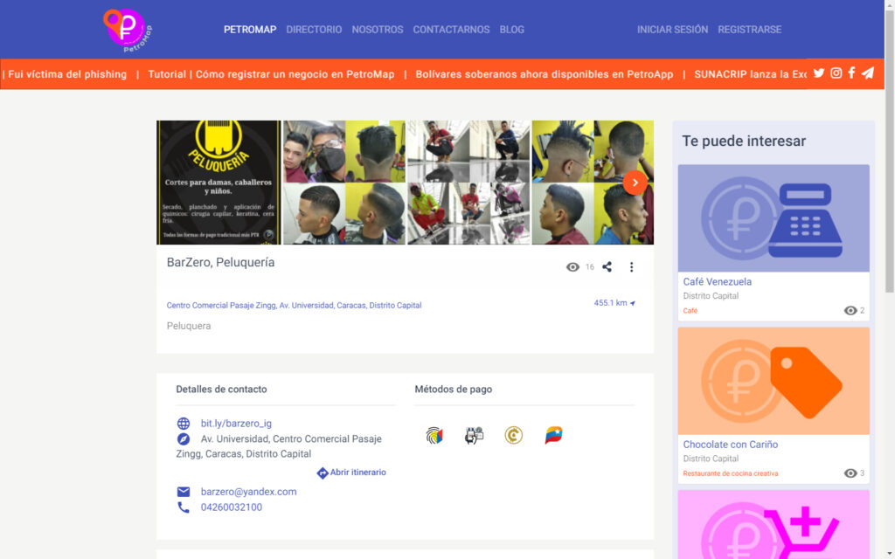The width and height of the screenshot is (895, 559).
Task: Open haircut collage with masked barber photo
Action: pos(344,183)
